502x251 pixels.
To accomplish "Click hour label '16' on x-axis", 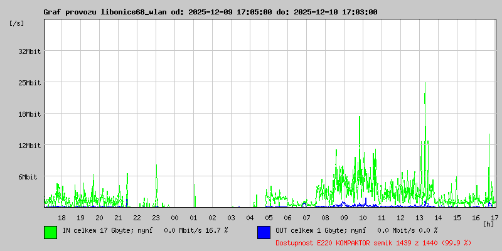I will click(476, 218).
